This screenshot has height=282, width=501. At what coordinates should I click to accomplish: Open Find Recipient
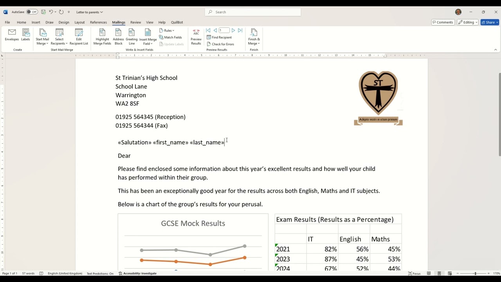[x=219, y=37]
